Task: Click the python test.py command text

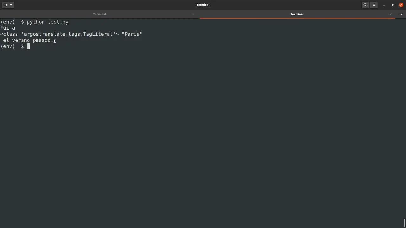Action: (47, 22)
